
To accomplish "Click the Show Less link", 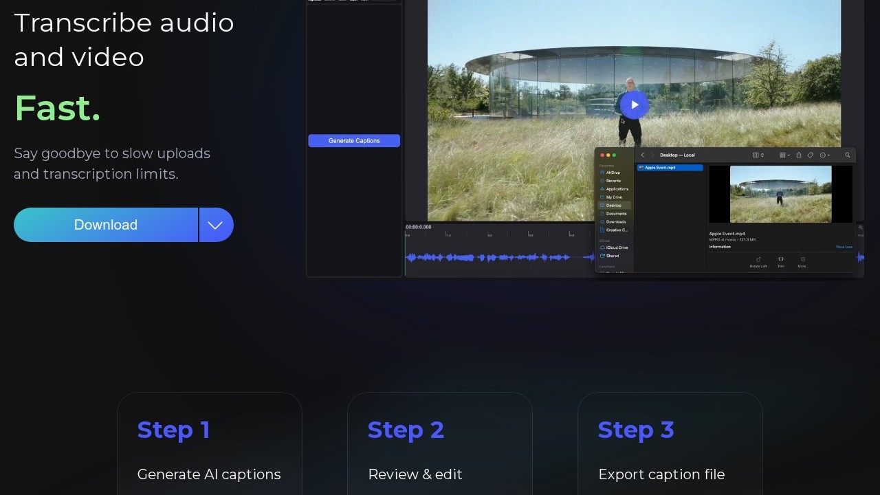I will [844, 247].
